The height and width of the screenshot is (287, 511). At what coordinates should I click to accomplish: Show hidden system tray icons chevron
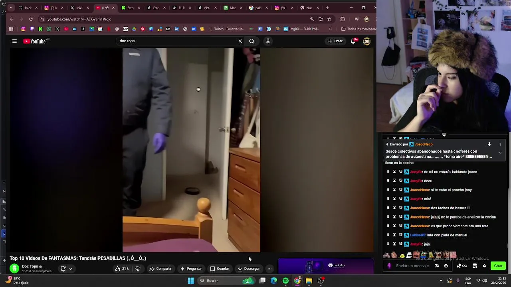(441, 281)
